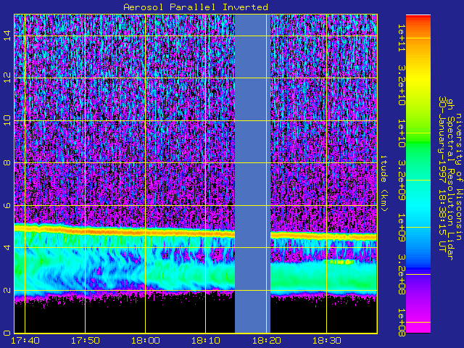Click the 3.2e+10 colorbar label
Image resolution: width=464 pixels, height=348 pixels.
click(x=402, y=86)
